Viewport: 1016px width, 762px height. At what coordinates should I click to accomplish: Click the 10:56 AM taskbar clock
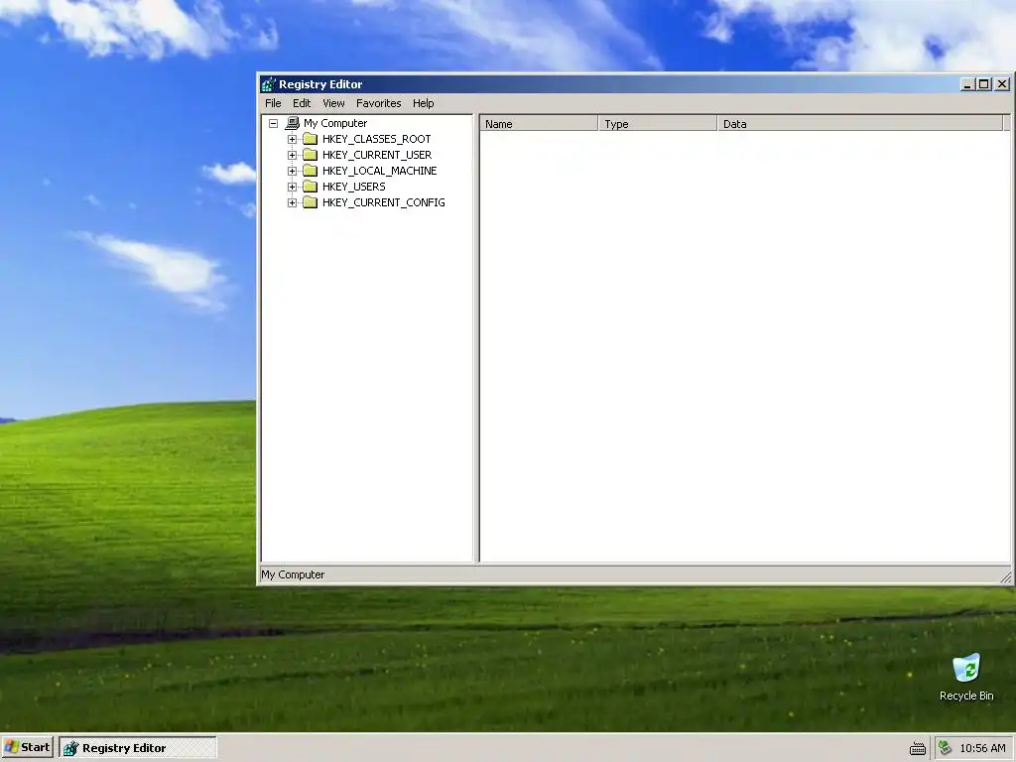click(982, 748)
